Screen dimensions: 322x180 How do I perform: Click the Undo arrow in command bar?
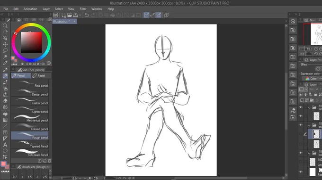87,15
